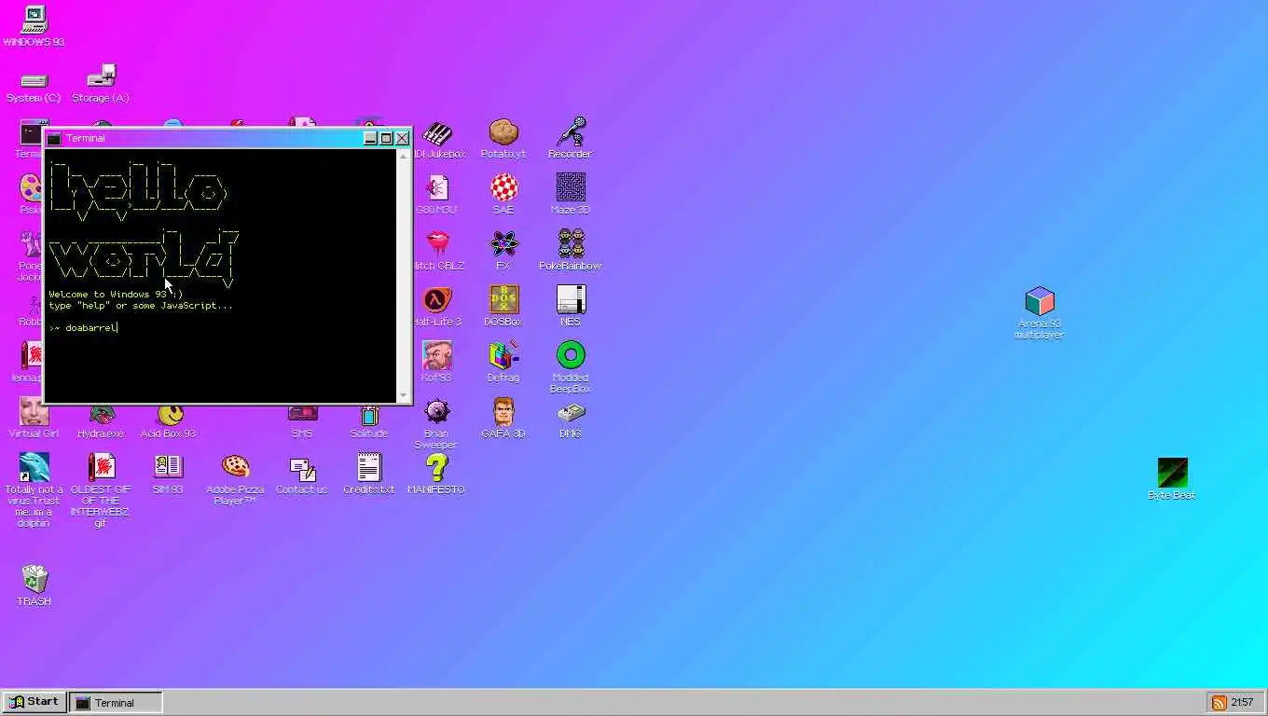Screen dimensions: 1268x716
Task: Open the TRASH recycle bin icon
Action: pyautogui.click(x=34, y=580)
